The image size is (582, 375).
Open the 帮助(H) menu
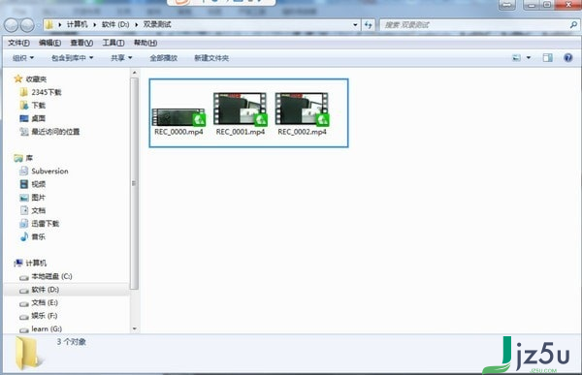point(145,43)
